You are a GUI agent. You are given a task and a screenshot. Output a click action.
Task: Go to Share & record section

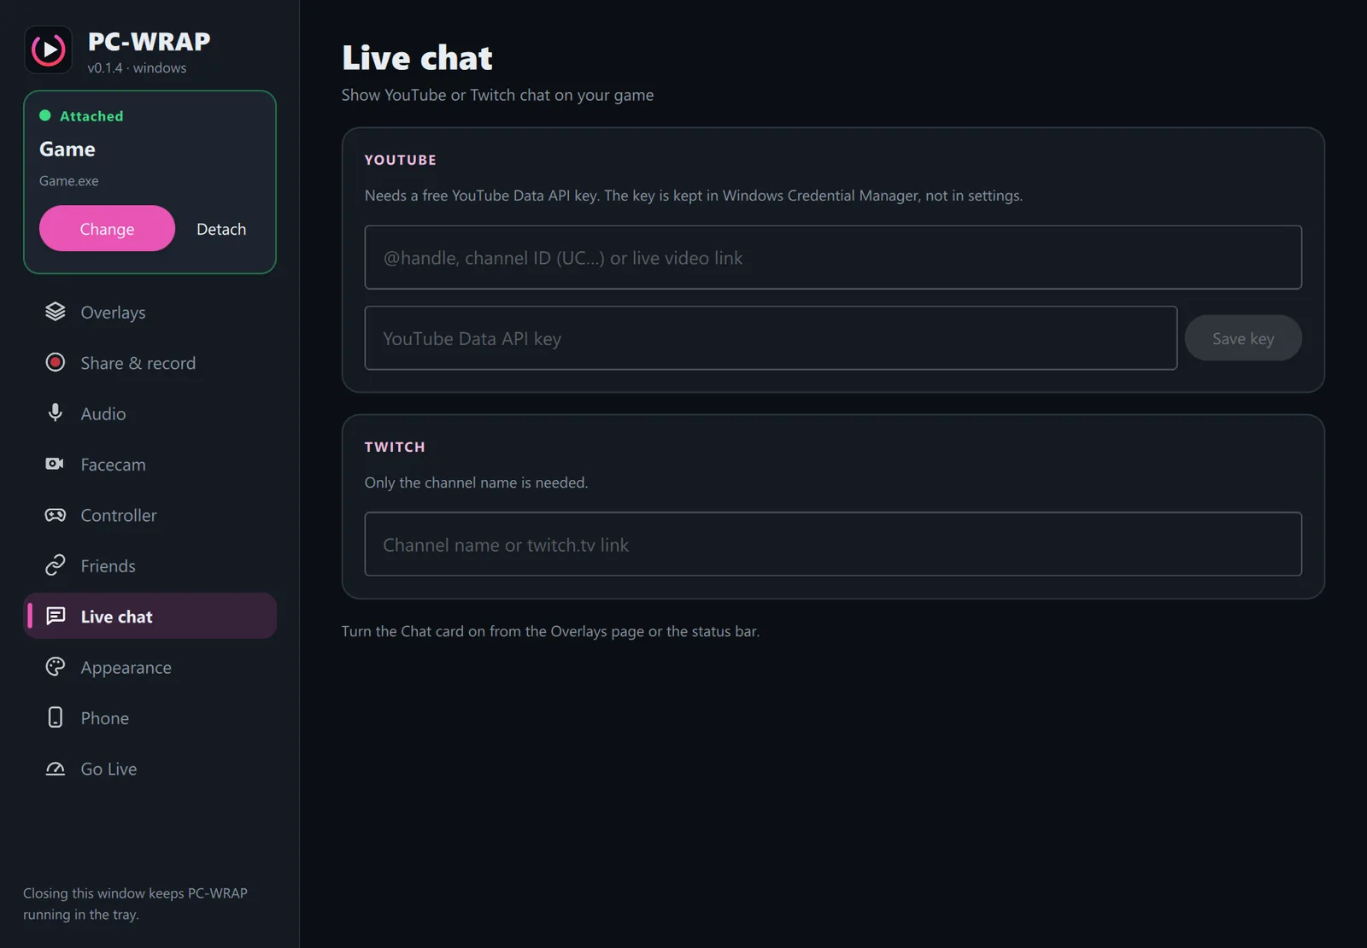pos(150,362)
